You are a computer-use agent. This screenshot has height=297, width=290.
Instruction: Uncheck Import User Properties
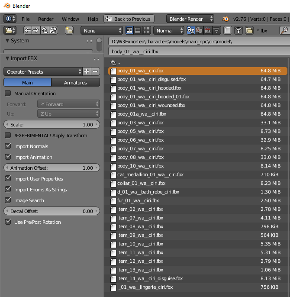click(8, 178)
